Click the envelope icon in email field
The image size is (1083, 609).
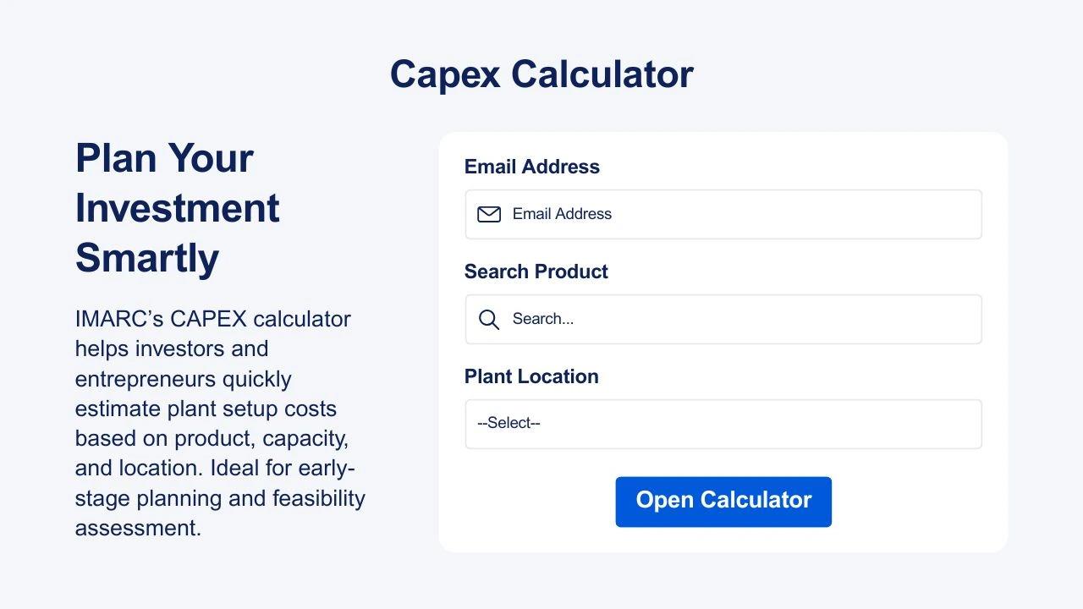(x=489, y=214)
